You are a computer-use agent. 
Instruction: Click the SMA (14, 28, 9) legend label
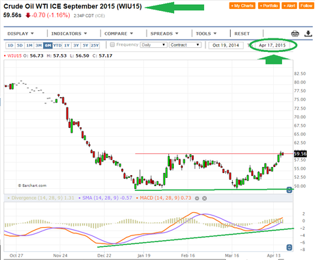pos(105,198)
